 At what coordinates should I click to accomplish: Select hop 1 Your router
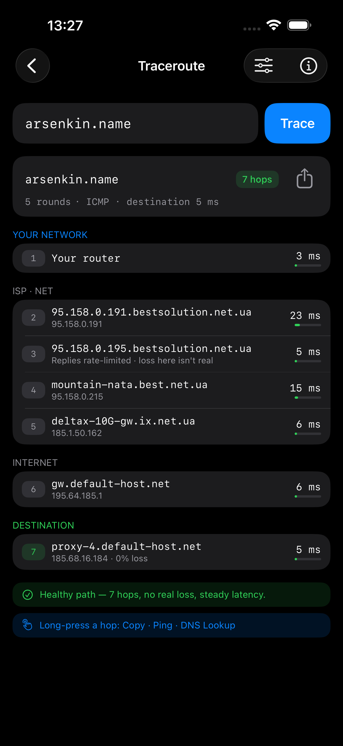pyautogui.click(x=171, y=258)
